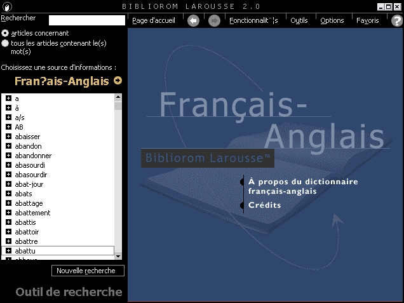Select the word 'abasourdi' in list

[30, 165]
